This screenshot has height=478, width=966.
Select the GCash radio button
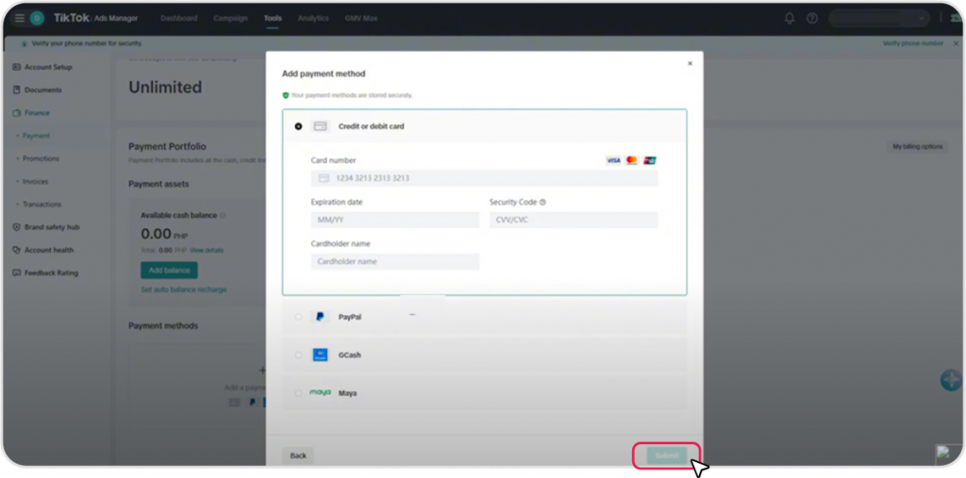(299, 355)
